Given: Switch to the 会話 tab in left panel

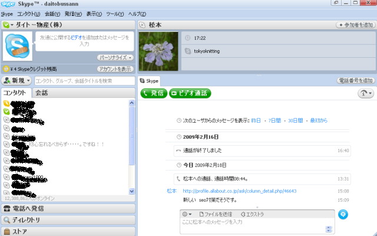Looking at the screenshot, I should pyautogui.click(x=42, y=93).
